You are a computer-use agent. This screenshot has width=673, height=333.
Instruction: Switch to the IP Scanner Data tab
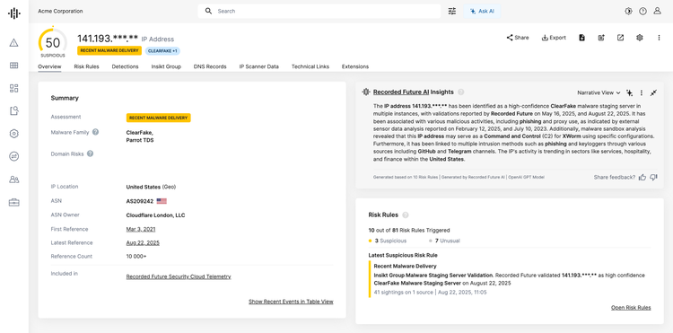pyautogui.click(x=258, y=66)
